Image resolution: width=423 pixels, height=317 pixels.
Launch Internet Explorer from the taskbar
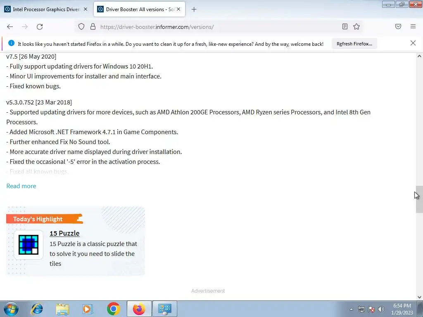point(37,309)
